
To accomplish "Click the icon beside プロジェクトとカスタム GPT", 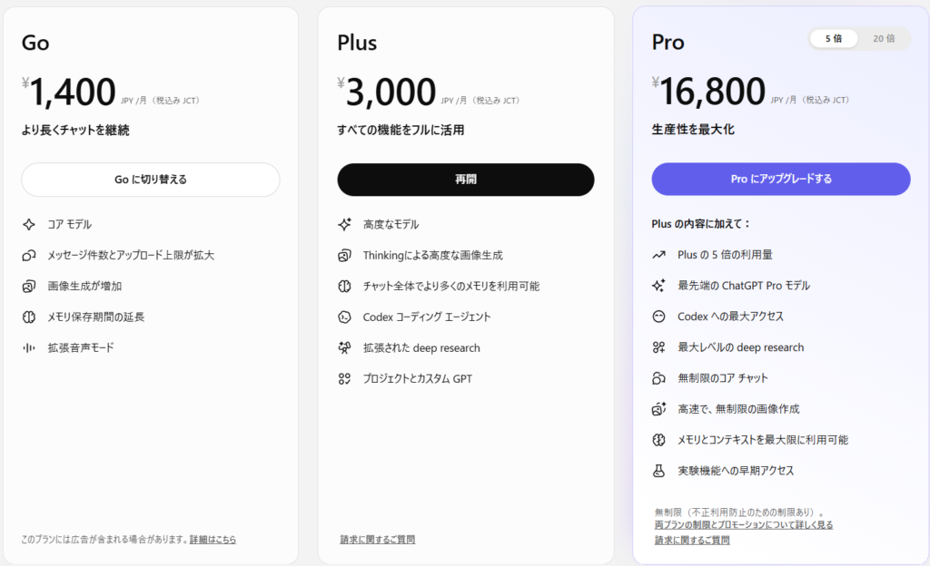I will point(344,379).
